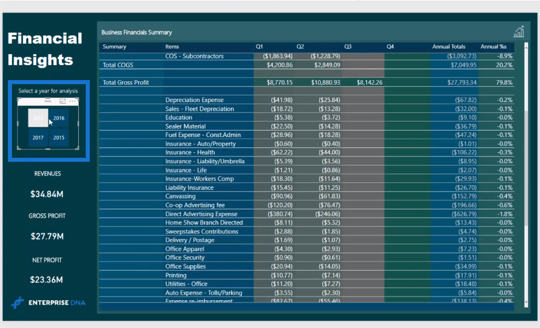Click Home Show Branch Directed item

pos(204,223)
